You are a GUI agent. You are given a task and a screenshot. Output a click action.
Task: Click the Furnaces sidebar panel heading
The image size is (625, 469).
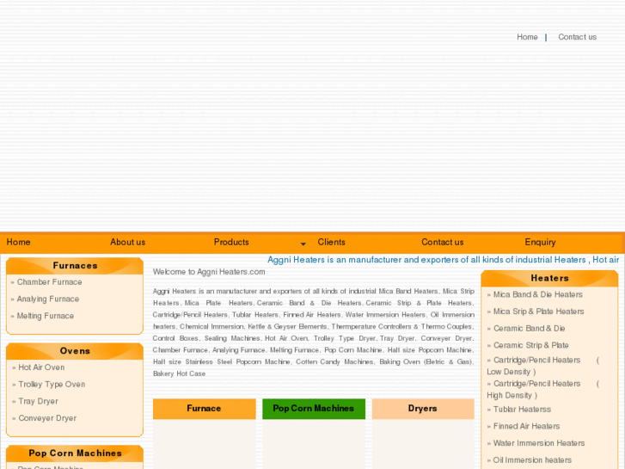pos(75,266)
